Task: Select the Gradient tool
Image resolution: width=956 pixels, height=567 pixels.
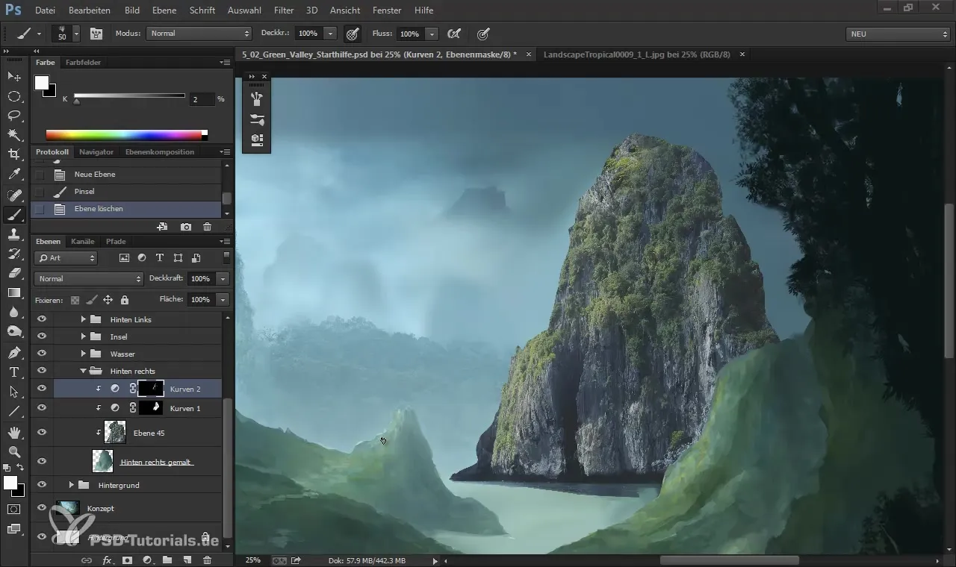Action: pyautogui.click(x=13, y=292)
